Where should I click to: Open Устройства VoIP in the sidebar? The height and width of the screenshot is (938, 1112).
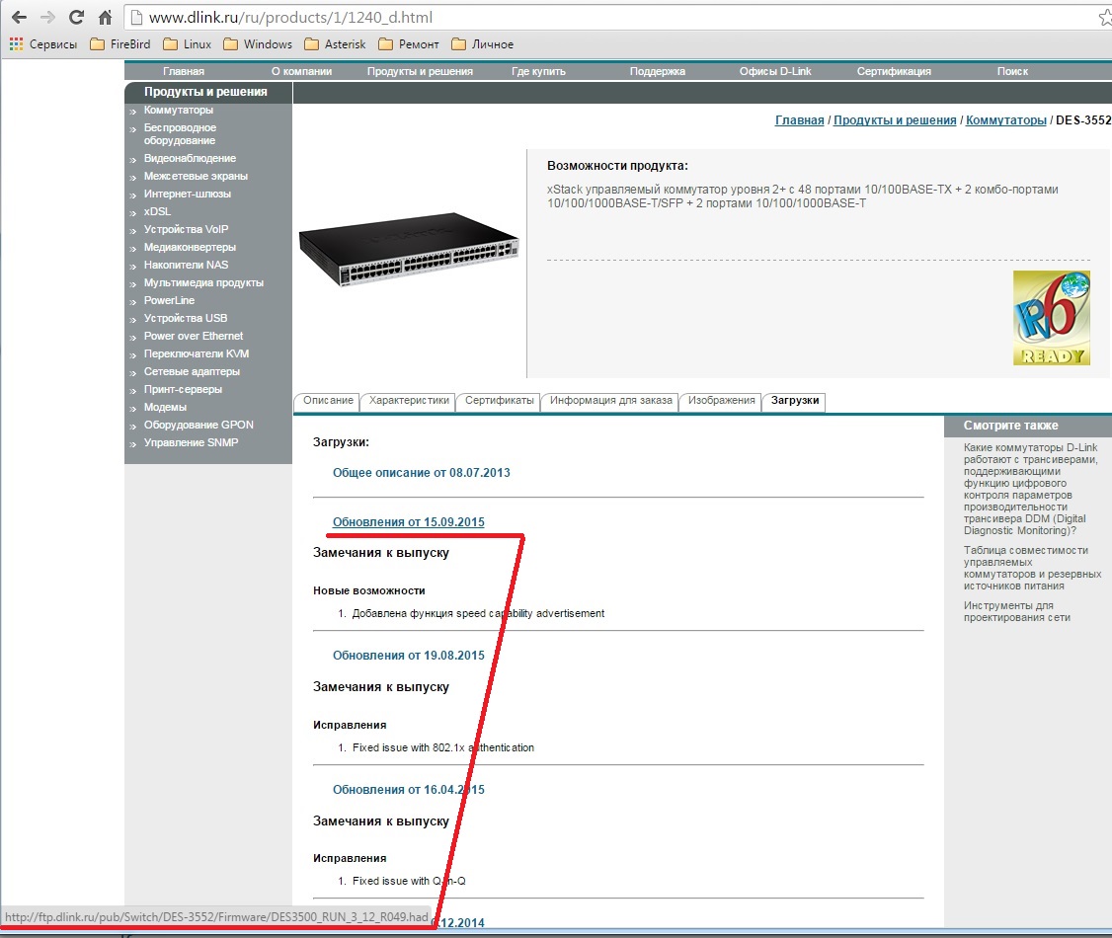pos(186,229)
